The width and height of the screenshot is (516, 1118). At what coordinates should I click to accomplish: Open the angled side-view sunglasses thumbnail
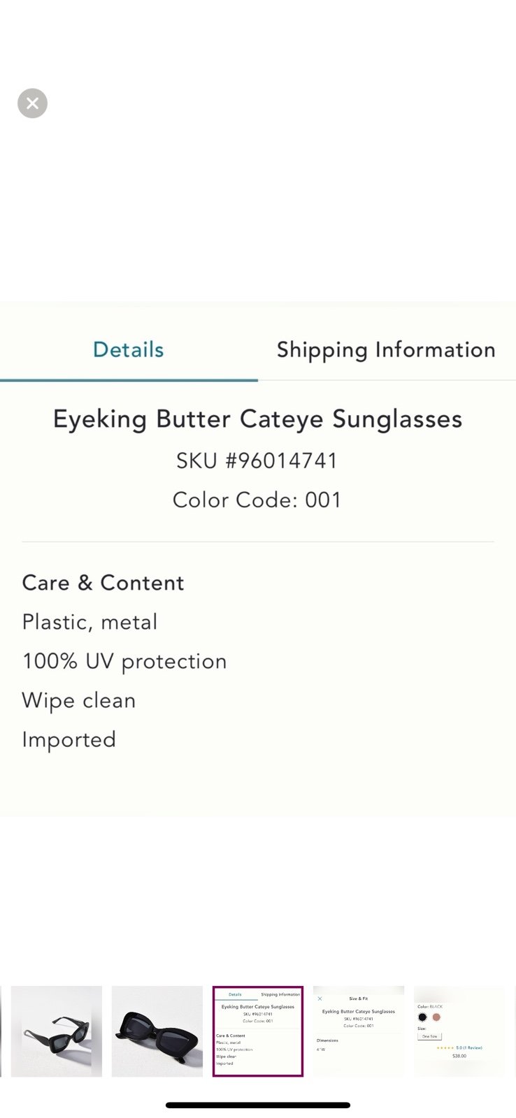click(x=57, y=1031)
